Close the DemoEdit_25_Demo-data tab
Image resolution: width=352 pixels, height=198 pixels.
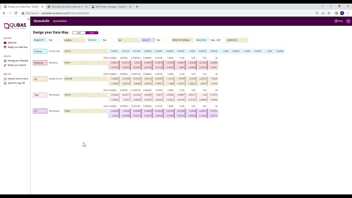click(x=86, y=7)
